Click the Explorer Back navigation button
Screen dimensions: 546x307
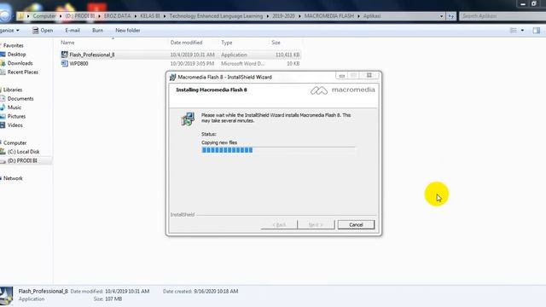coord(5,15)
